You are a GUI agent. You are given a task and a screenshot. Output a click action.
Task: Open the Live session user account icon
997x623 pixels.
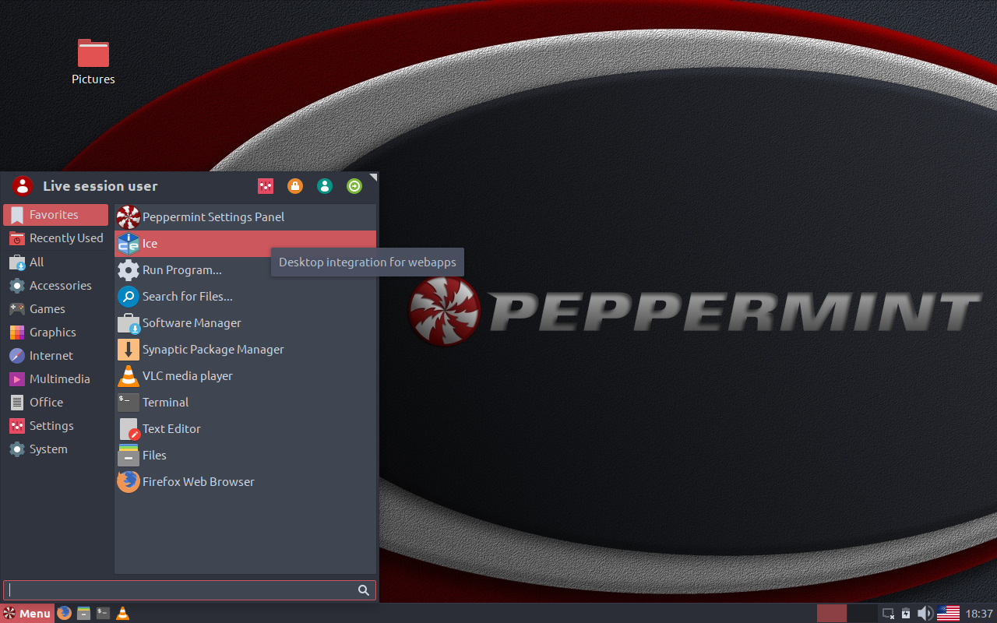(325, 186)
